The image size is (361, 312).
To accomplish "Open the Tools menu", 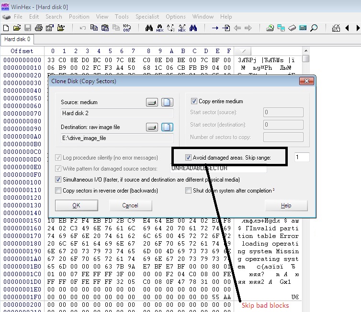I will pyautogui.click(x=122, y=17).
